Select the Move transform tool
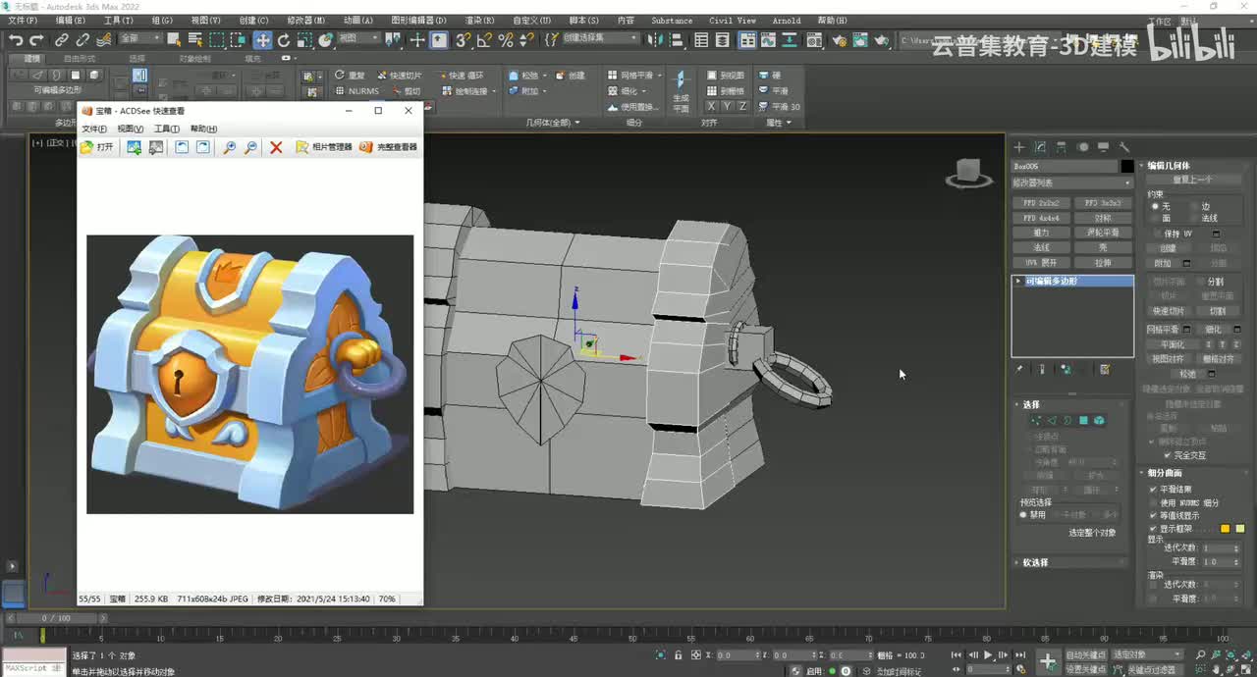1257x677 pixels. pyautogui.click(x=262, y=40)
